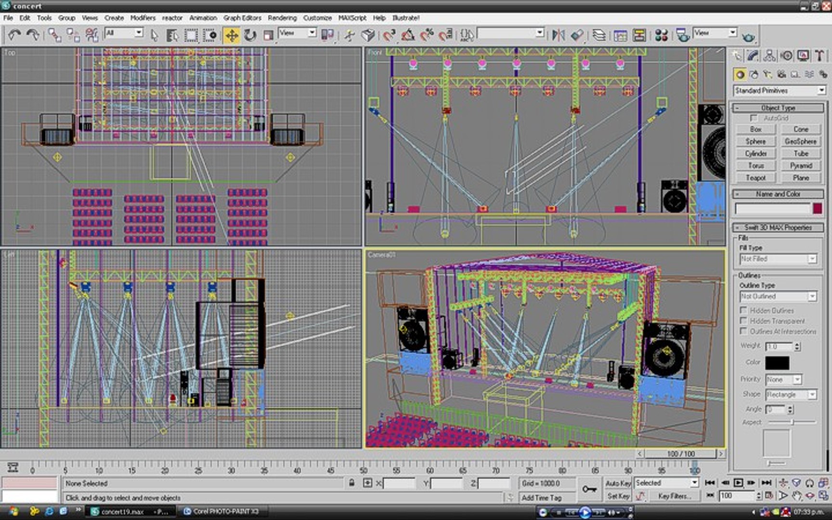Enable Outlines At Intersections checkbox
The width and height of the screenshot is (832, 520).
[x=744, y=331]
